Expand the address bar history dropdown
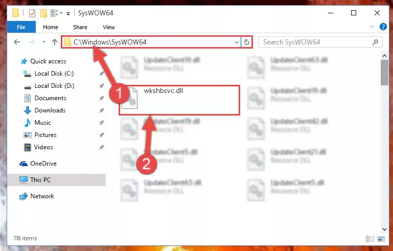 pyautogui.click(x=236, y=42)
